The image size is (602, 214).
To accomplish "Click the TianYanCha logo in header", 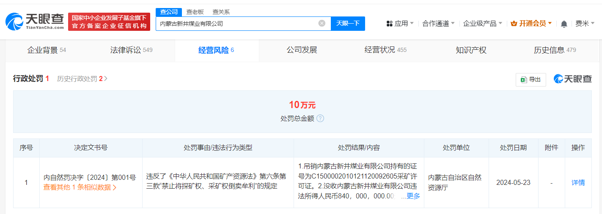I will (35, 22).
